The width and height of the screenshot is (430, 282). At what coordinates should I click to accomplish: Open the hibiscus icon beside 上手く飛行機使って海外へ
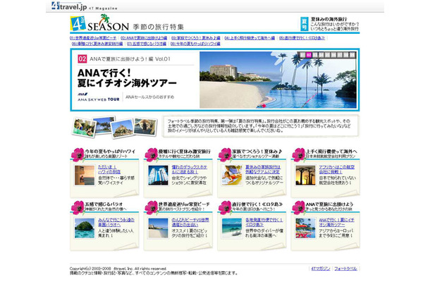[299, 154]
